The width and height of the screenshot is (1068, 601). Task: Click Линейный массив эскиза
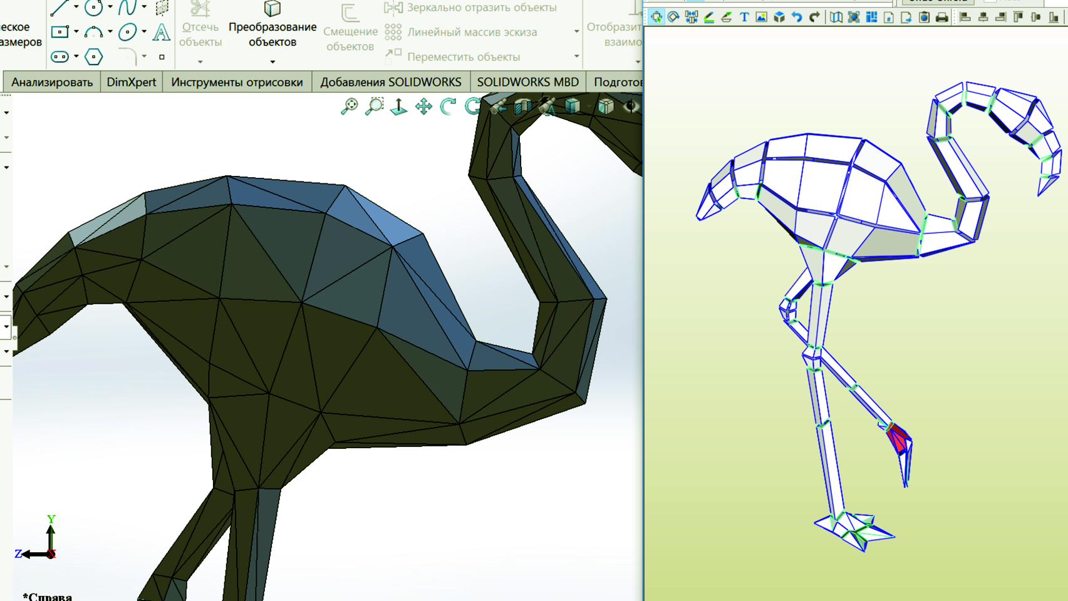tap(461, 32)
